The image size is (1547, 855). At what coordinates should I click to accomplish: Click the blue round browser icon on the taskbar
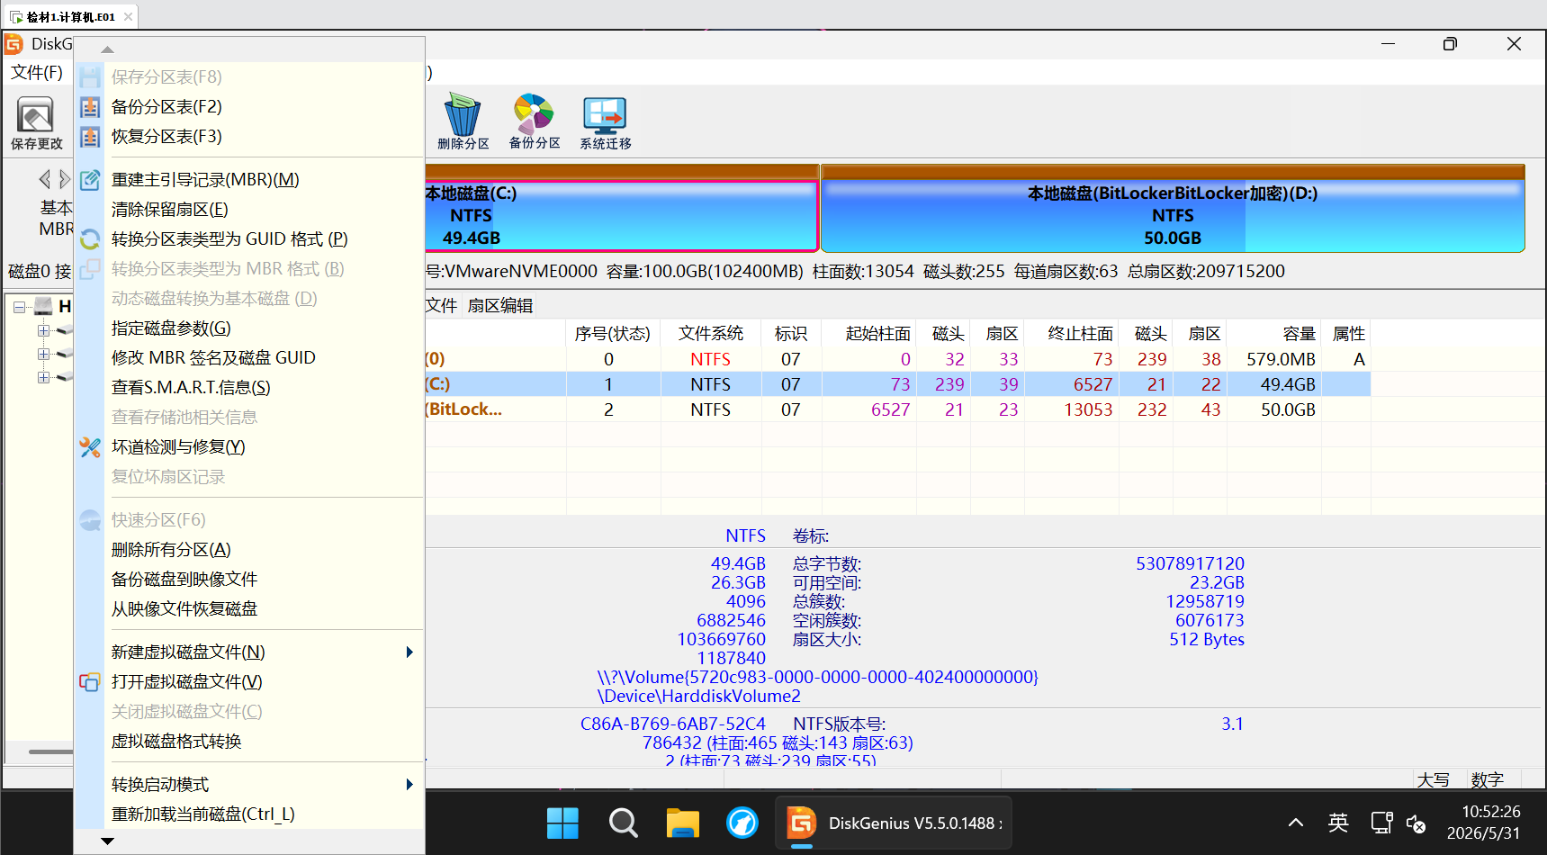tap(742, 823)
